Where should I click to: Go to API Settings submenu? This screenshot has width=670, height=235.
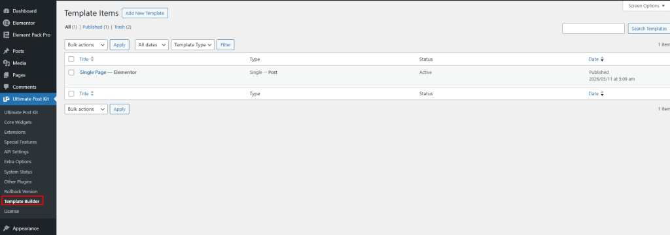(16, 152)
